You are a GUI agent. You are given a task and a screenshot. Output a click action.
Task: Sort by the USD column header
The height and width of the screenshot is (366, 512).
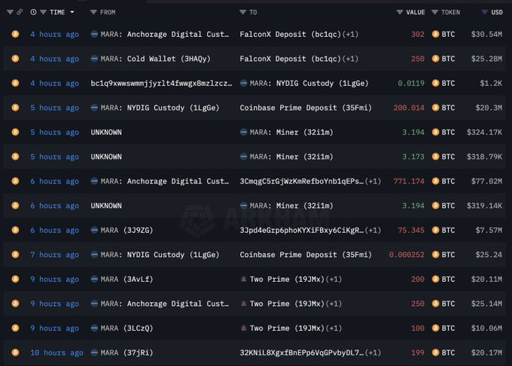coord(497,12)
